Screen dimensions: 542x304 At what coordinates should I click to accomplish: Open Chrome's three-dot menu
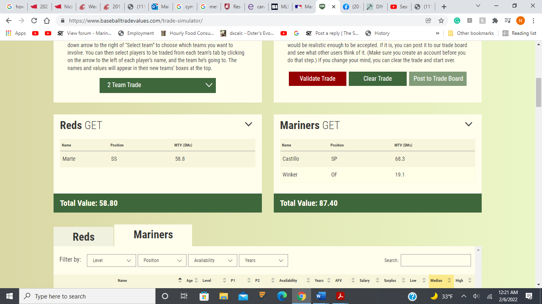click(x=533, y=21)
